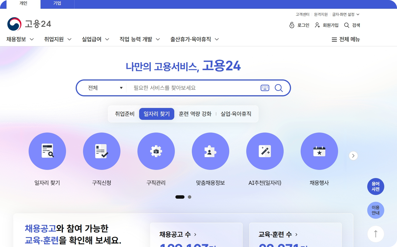Expand the 실업급여 menu
The width and height of the screenshot is (397, 247).
[95, 39]
